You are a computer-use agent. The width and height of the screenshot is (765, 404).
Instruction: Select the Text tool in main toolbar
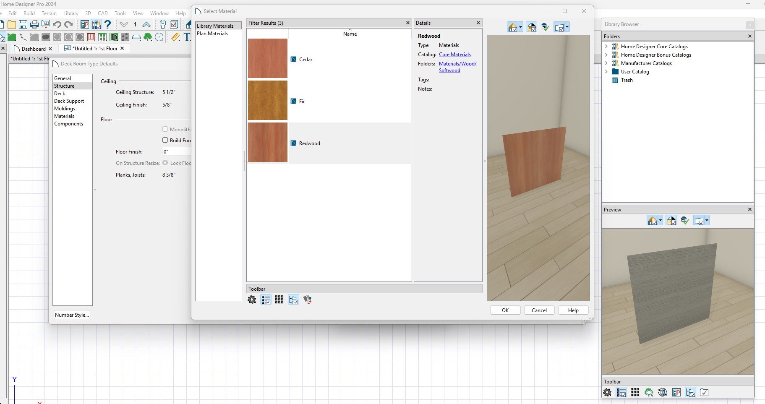click(187, 37)
